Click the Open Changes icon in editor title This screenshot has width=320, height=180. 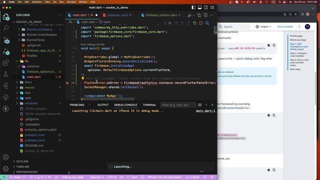pos(199,15)
